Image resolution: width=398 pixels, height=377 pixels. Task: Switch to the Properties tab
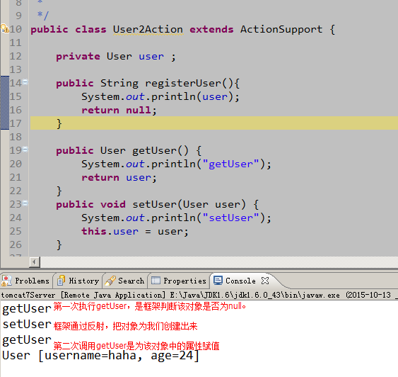(x=179, y=281)
